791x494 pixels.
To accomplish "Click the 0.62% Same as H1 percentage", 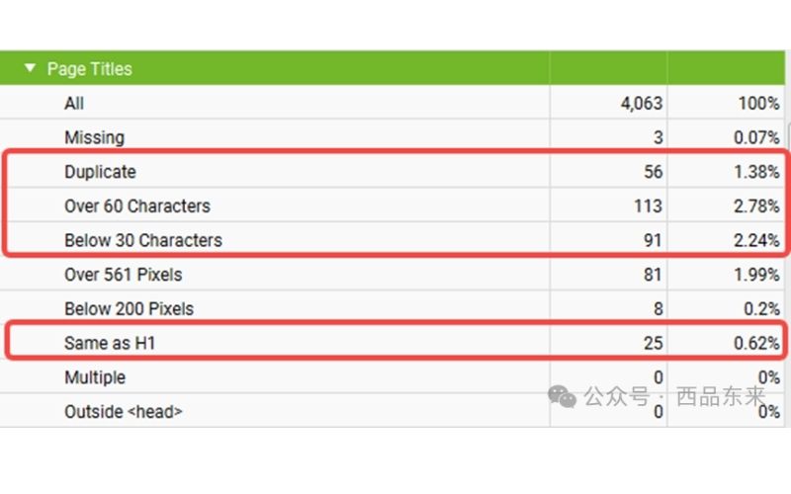I will pos(756,343).
